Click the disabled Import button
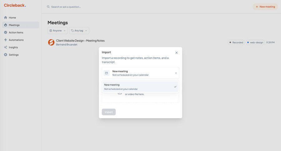 coord(109,112)
